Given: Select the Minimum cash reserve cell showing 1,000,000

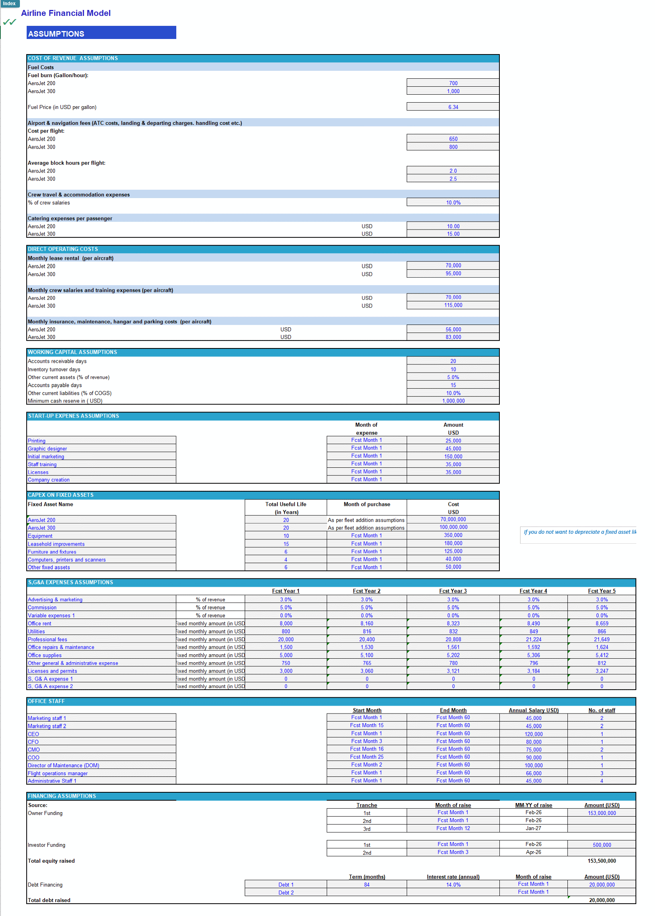Looking at the screenshot, I should point(453,401).
